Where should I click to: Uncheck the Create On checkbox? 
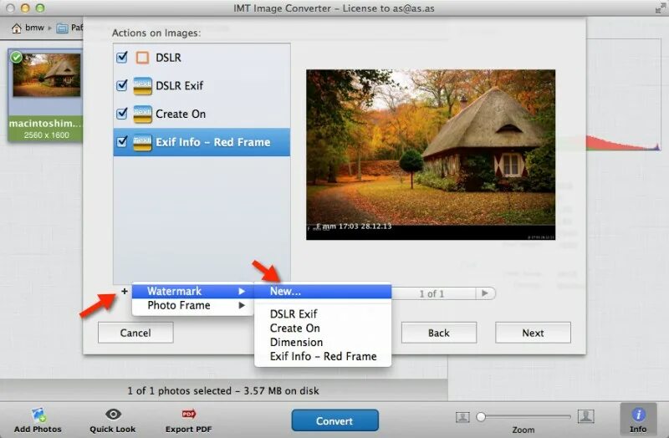[x=122, y=114]
